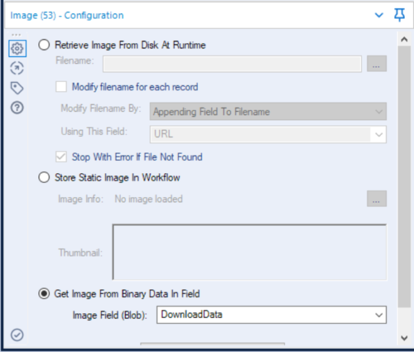This screenshot has height=352, width=414.
Task: Click the Image Info browse ellipsis button
Action: pos(376,199)
